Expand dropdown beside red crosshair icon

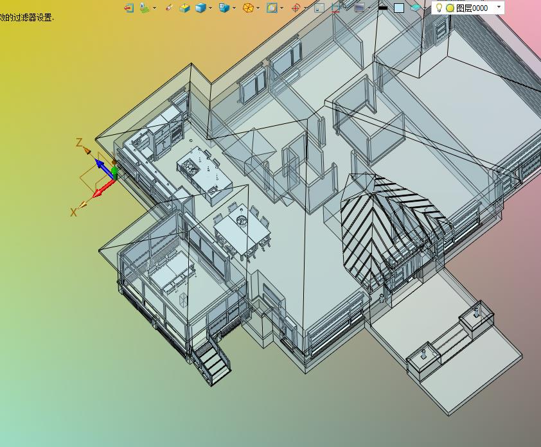coord(306,8)
